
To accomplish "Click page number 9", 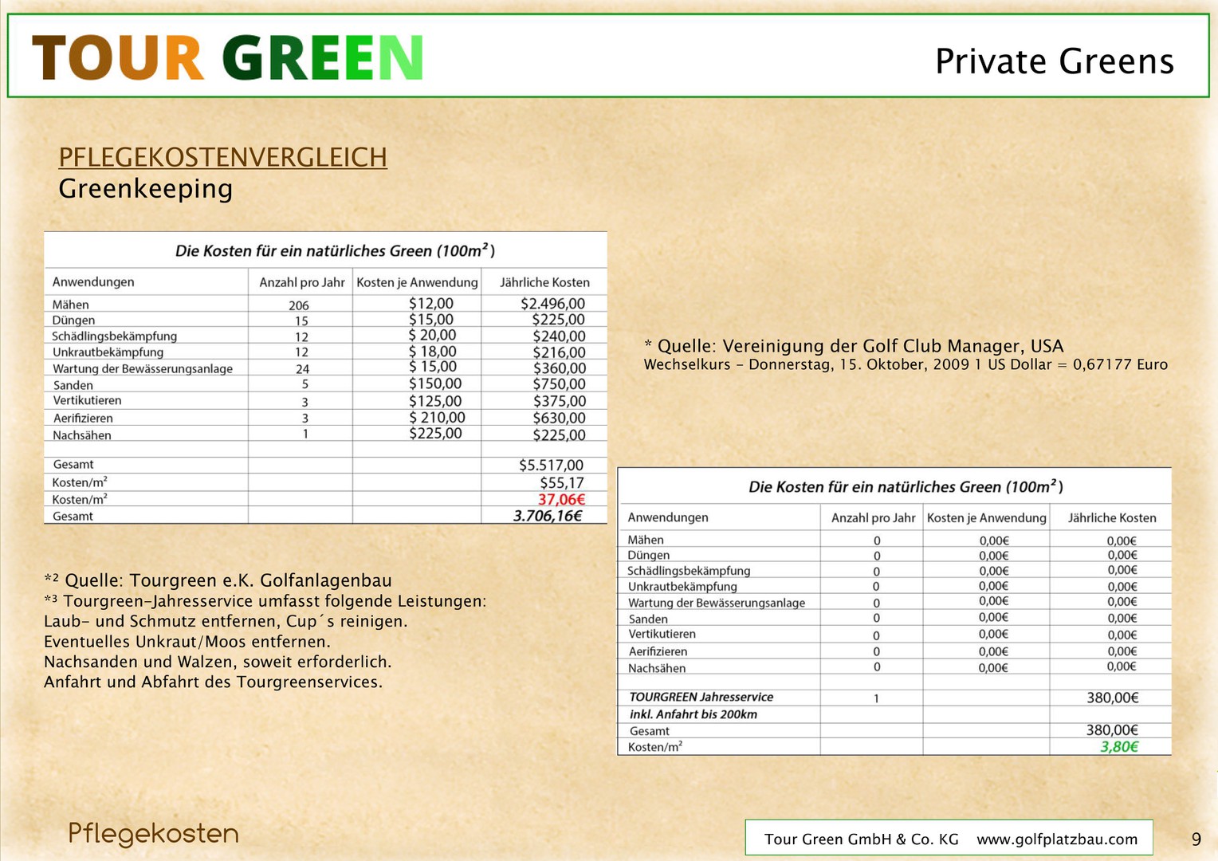I will pyautogui.click(x=1196, y=839).
